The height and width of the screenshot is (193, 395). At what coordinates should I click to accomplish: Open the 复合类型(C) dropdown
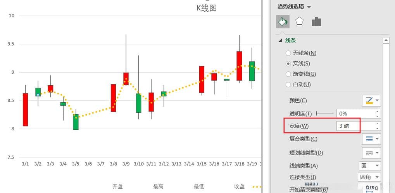tap(371, 139)
